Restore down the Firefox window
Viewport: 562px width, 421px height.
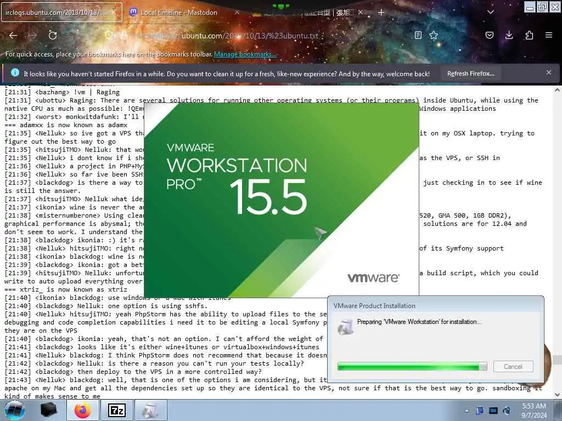point(542,7)
